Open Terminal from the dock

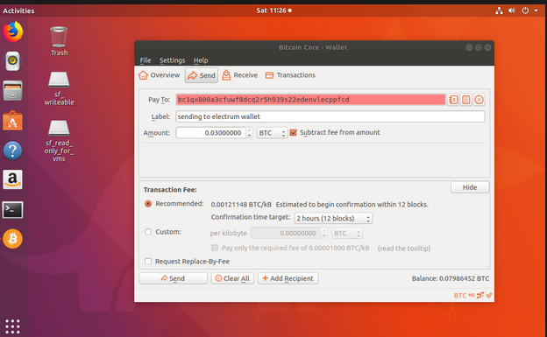coord(12,210)
